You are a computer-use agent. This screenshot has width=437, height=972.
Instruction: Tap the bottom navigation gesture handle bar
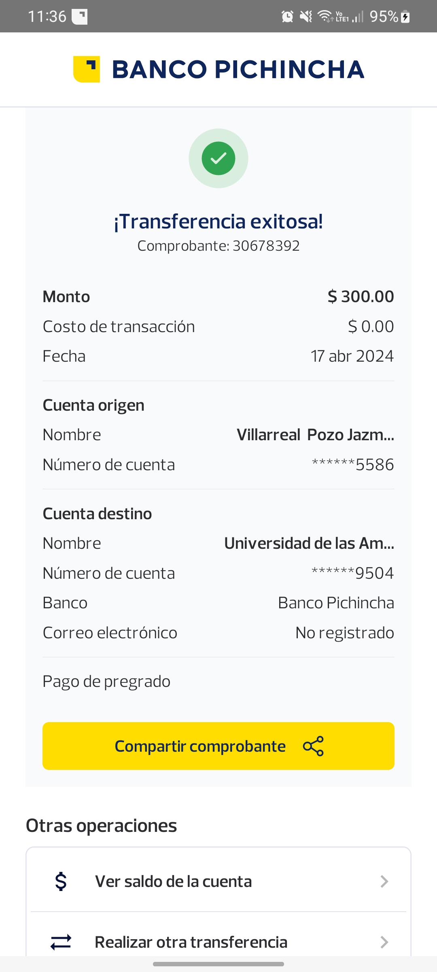pos(218,964)
